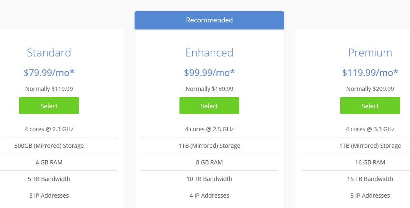Click the struck-through $119.99 normal price
This screenshot has height=208, width=410.
tap(62, 89)
